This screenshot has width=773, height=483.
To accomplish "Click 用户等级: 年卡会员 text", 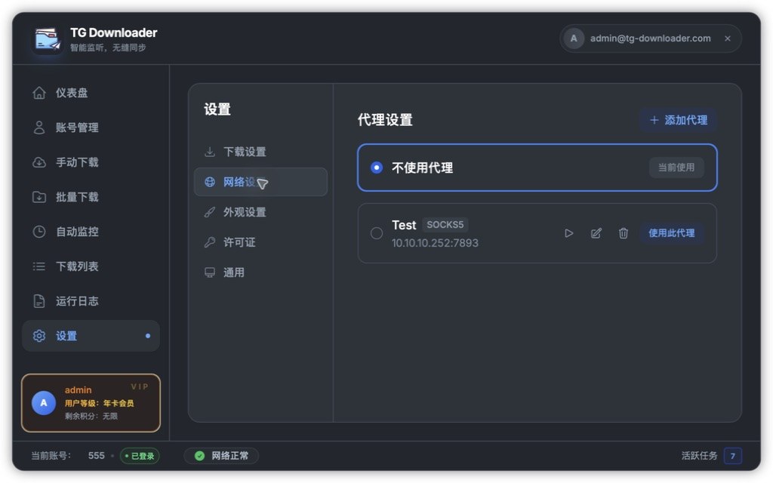I will point(99,403).
